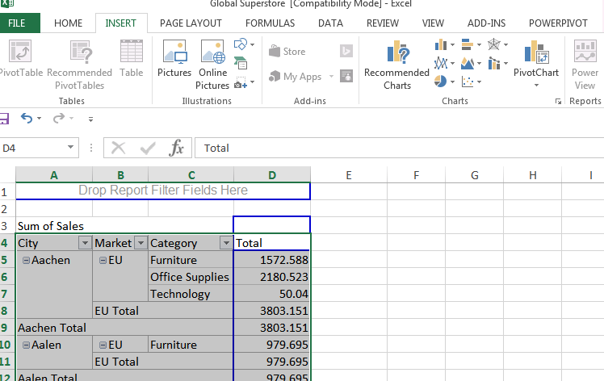Click the Undo arrow icon
Image resolution: width=604 pixels, height=381 pixels.
click(x=27, y=118)
